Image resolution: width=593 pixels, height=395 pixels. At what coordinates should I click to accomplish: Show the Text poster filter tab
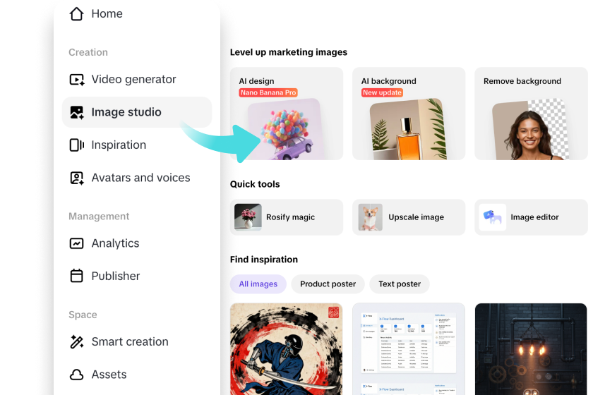point(400,284)
